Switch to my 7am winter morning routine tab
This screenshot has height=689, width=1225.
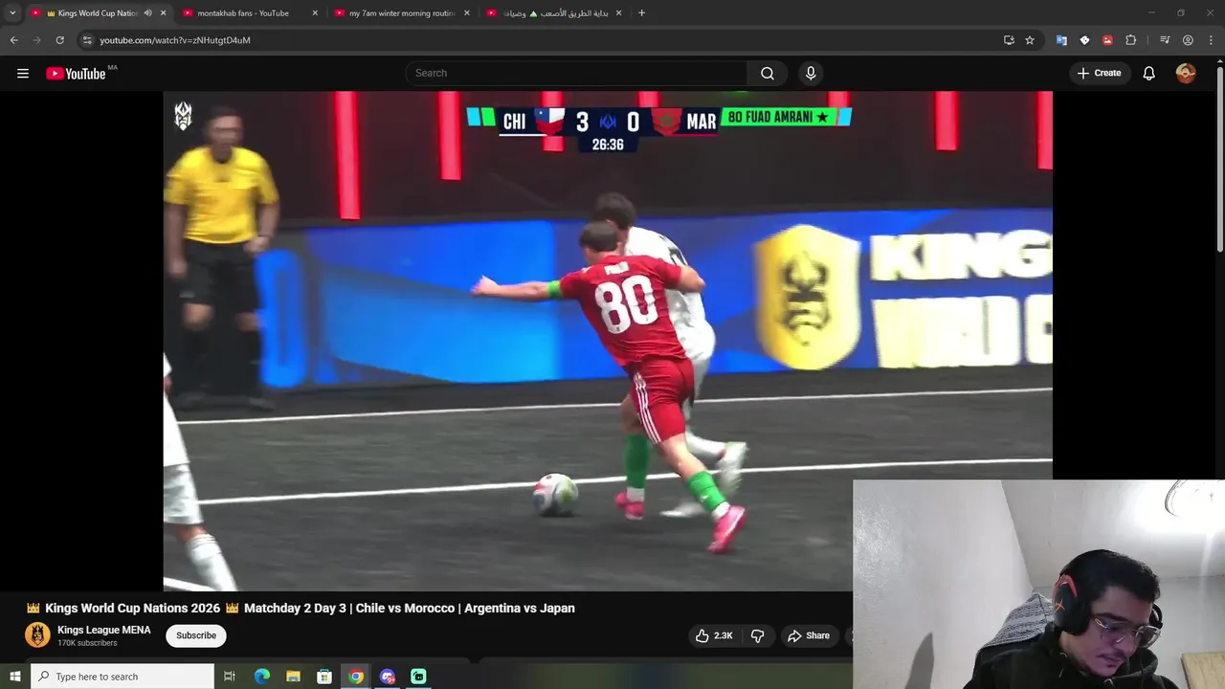pos(402,13)
